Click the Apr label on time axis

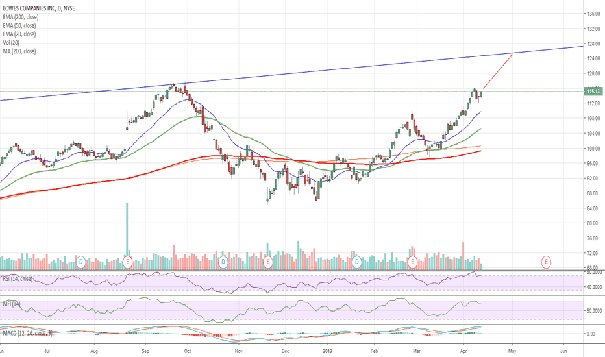click(463, 351)
